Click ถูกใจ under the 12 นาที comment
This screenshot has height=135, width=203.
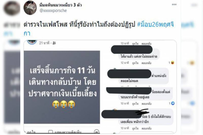tap(135, 63)
